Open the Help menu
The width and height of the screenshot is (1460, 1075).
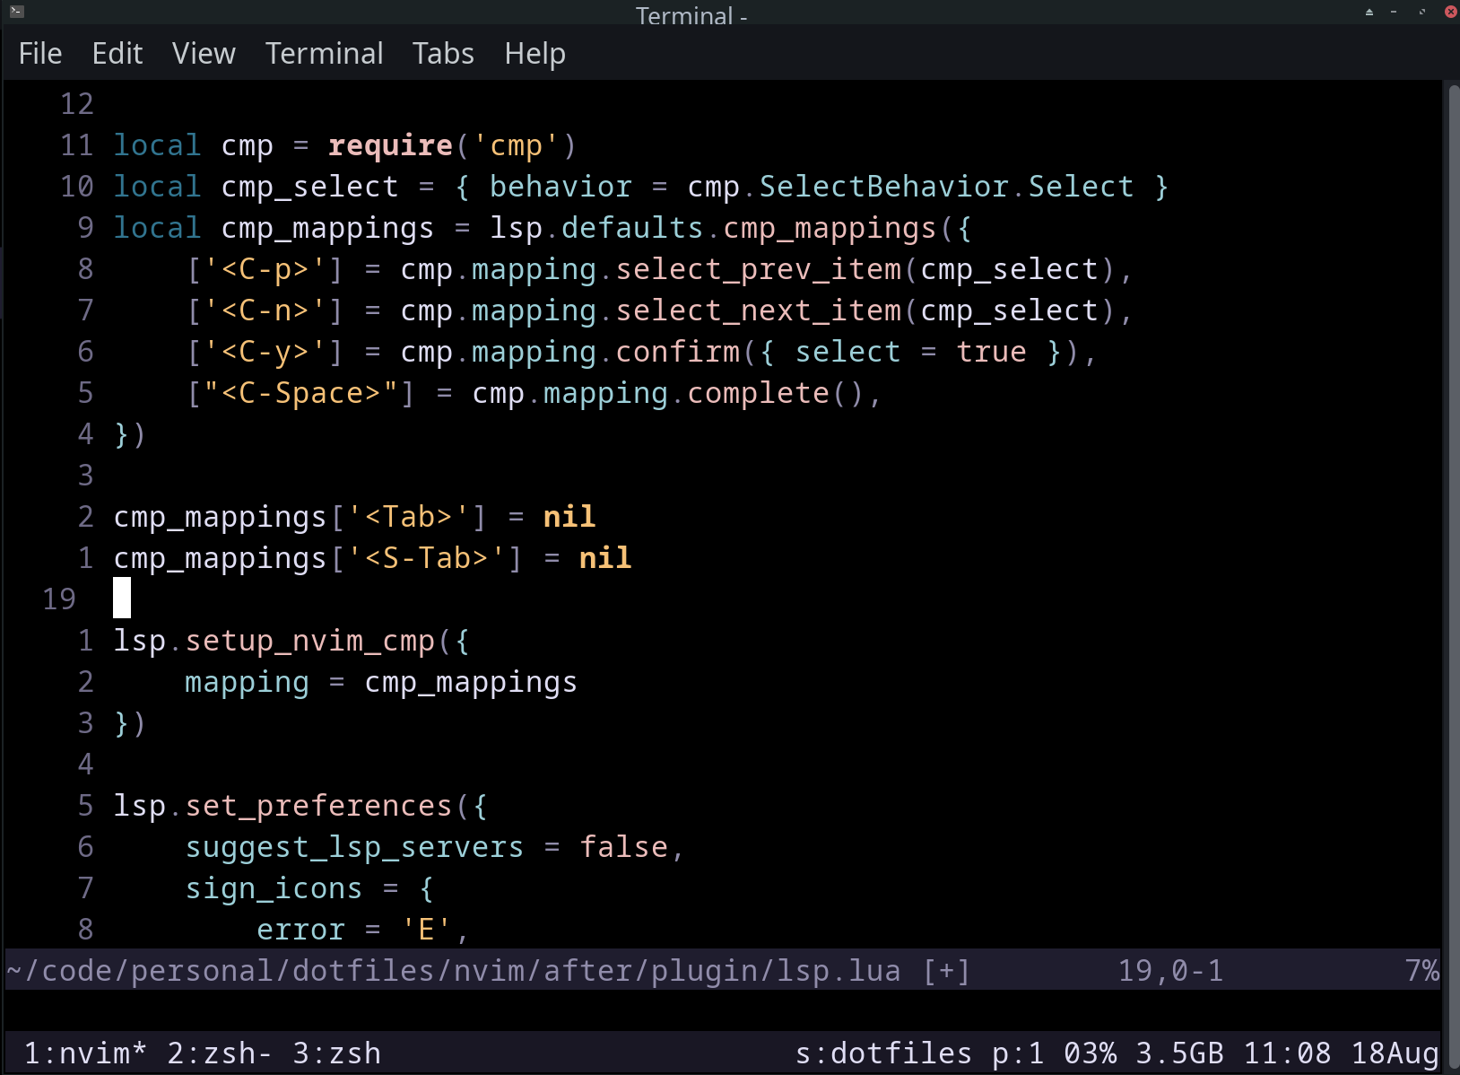pos(534,54)
